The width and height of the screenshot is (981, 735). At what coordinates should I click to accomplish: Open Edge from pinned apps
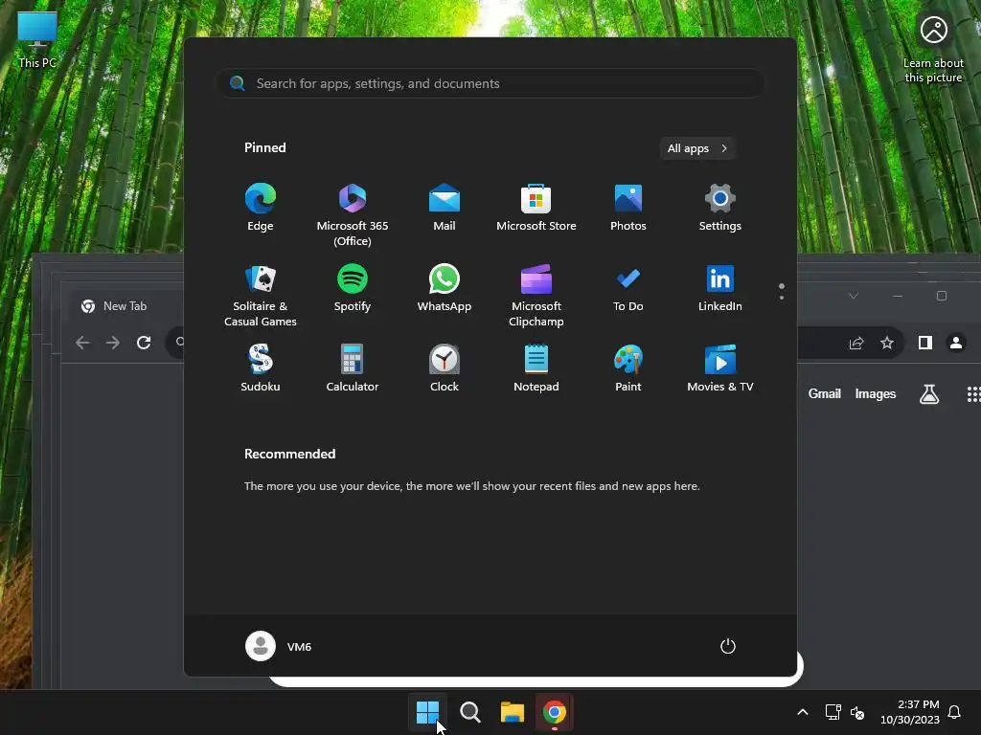pyautogui.click(x=261, y=208)
